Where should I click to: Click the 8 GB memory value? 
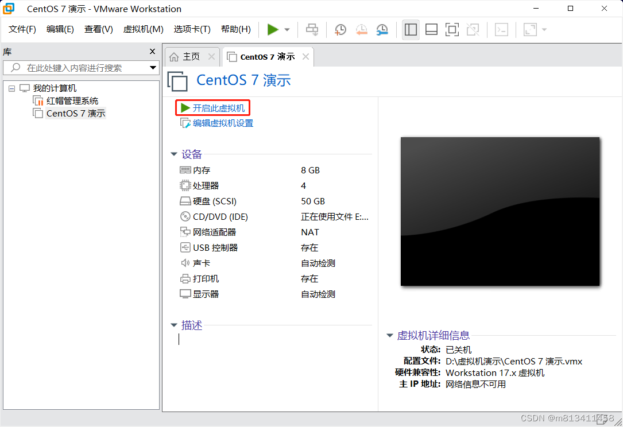click(x=310, y=170)
